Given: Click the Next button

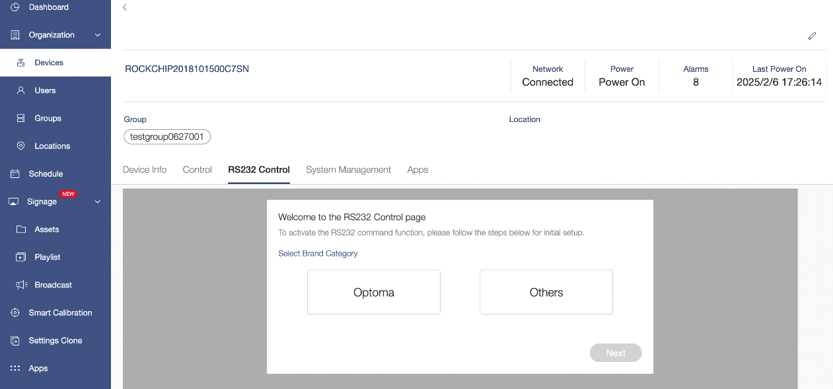Looking at the screenshot, I should click(x=616, y=353).
